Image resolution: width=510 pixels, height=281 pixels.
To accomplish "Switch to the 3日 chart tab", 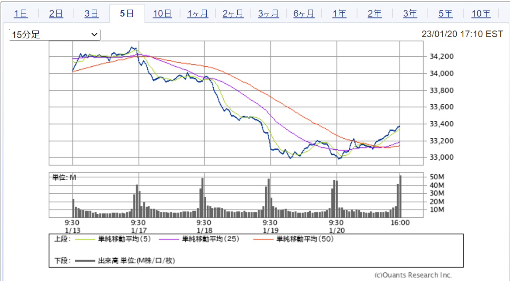I will pos(91,14).
